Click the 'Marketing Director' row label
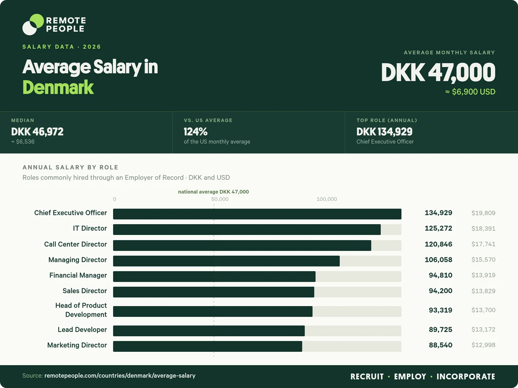518x388 pixels. click(77, 345)
